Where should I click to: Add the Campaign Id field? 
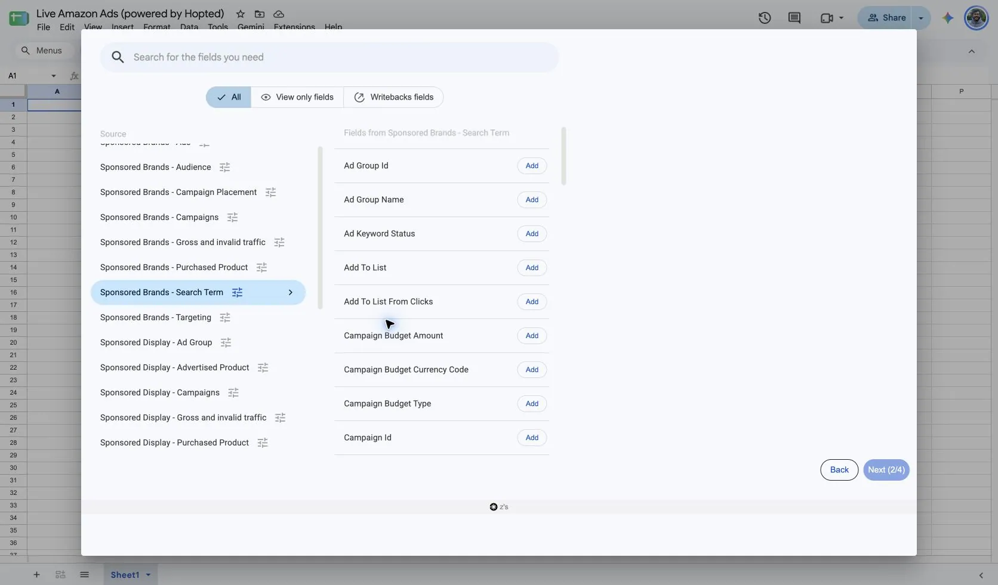click(532, 438)
